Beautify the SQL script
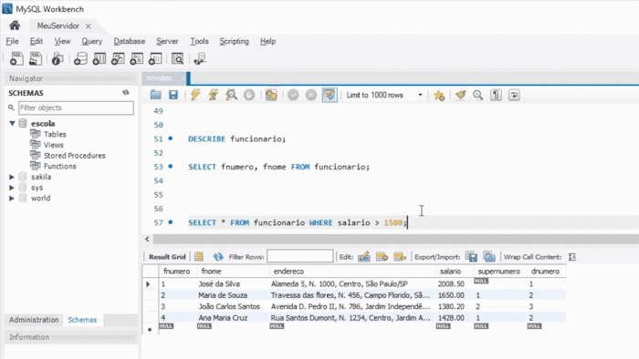 tap(460, 95)
